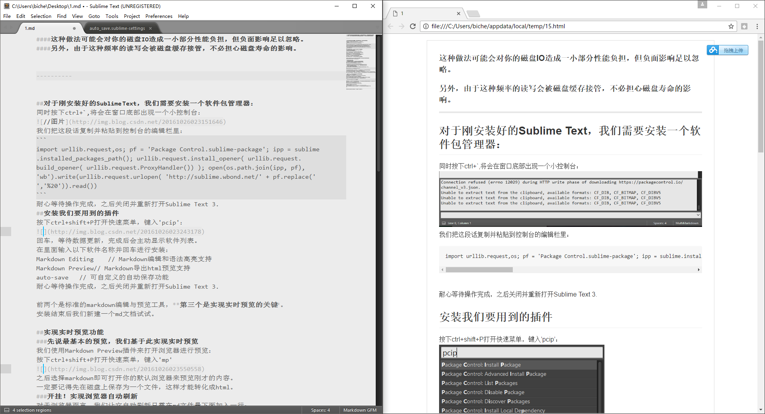Go forward in the browser

[x=402, y=26]
